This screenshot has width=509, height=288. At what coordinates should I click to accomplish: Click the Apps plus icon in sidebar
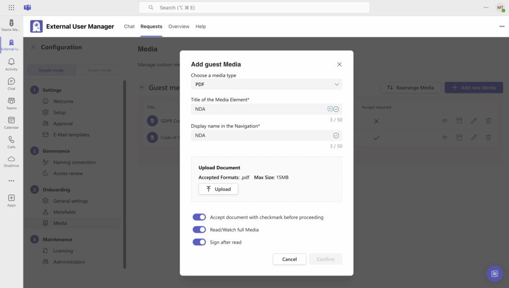click(x=11, y=200)
